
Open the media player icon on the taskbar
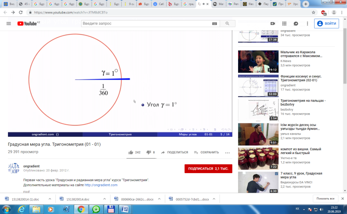pyautogui.click(x=51, y=209)
